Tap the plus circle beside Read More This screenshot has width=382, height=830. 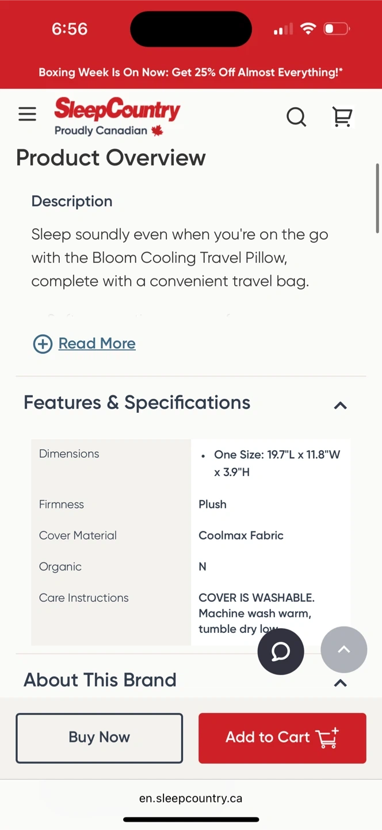[x=43, y=344]
